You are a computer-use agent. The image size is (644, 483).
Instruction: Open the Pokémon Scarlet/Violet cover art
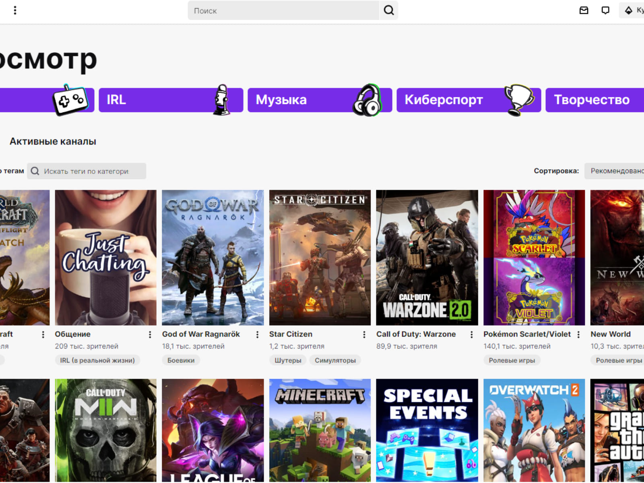(534, 258)
